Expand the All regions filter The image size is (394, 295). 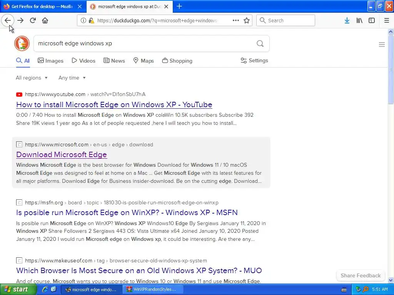32,78
